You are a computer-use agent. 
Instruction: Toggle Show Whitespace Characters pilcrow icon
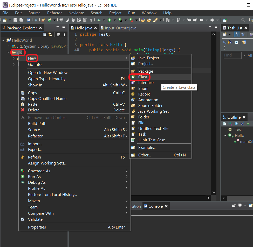91,20
